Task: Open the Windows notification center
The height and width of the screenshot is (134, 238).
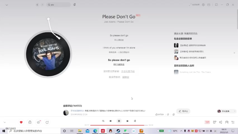Action: pos(233,131)
